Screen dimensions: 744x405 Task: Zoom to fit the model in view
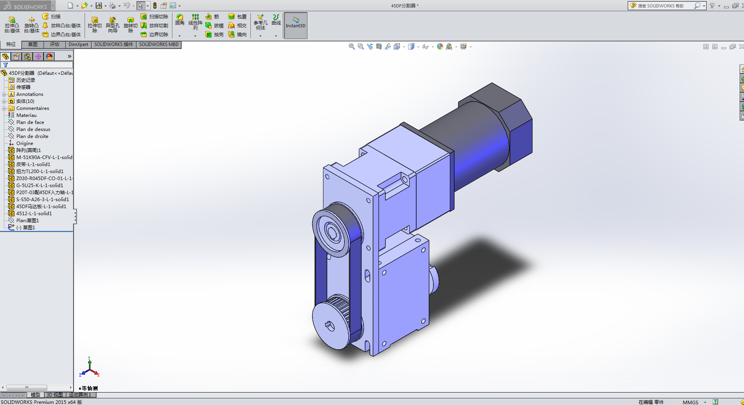(x=352, y=46)
